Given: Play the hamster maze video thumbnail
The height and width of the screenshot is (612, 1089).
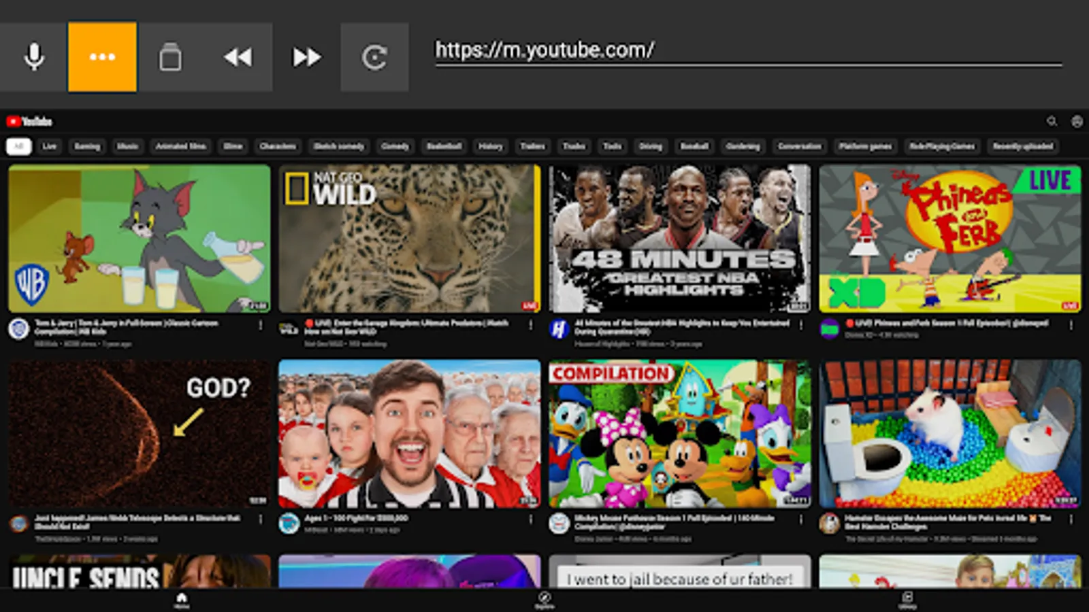Looking at the screenshot, I should pos(950,434).
